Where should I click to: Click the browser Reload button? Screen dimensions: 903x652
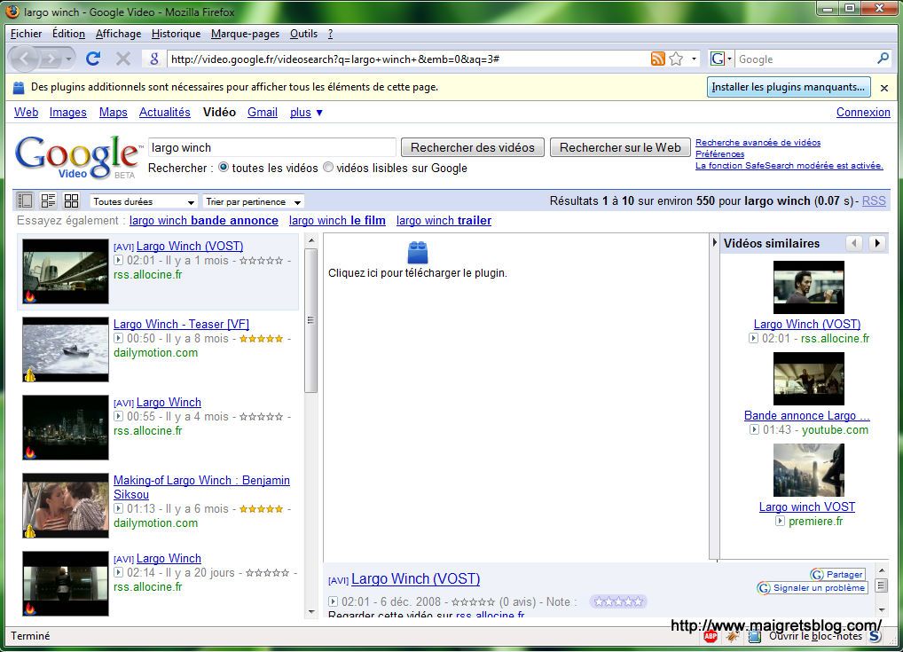93,59
